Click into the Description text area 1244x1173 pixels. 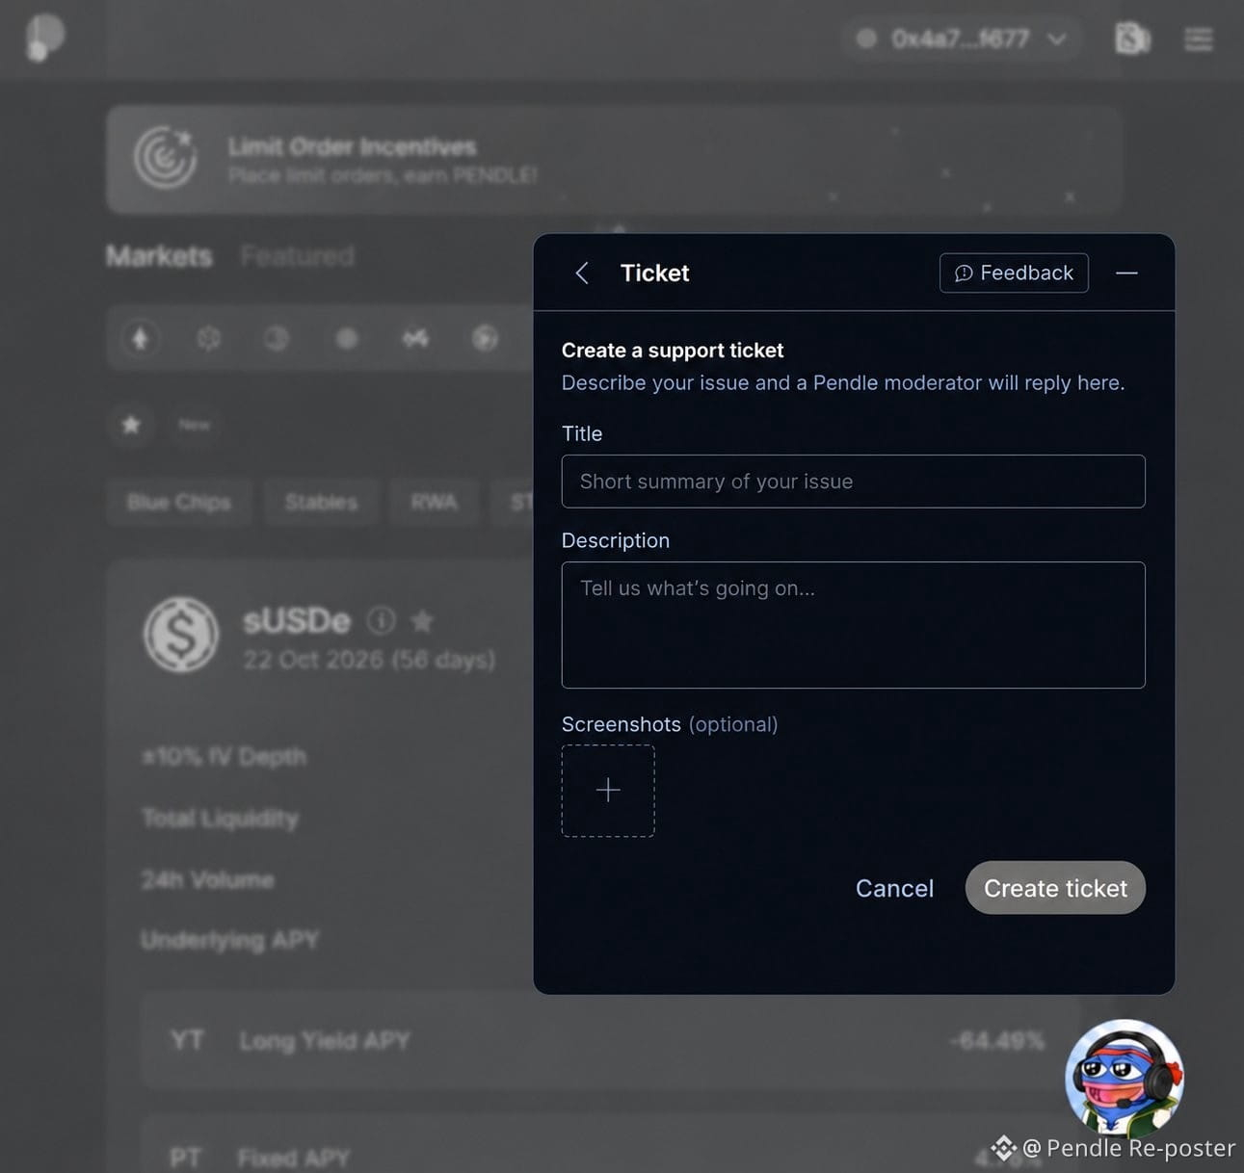point(853,625)
